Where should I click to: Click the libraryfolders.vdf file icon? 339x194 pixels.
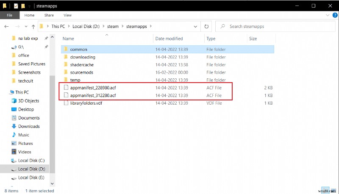[x=66, y=103]
